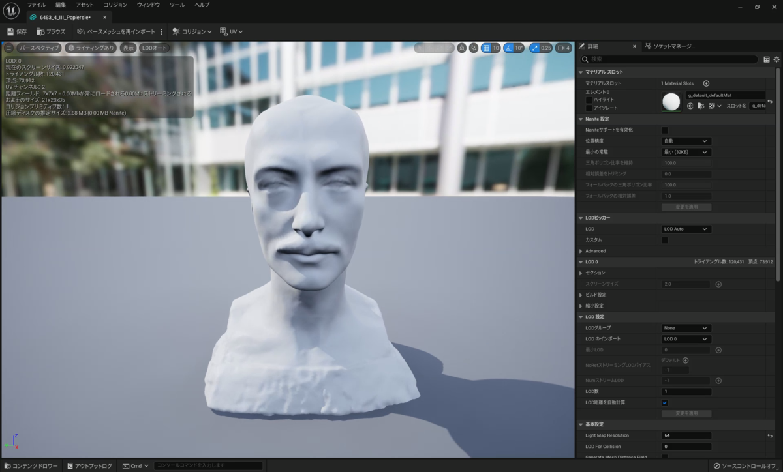Image resolution: width=783 pixels, height=472 pixels.
Task: Reset material element to default arrow
Action: click(x=770, y=101)
